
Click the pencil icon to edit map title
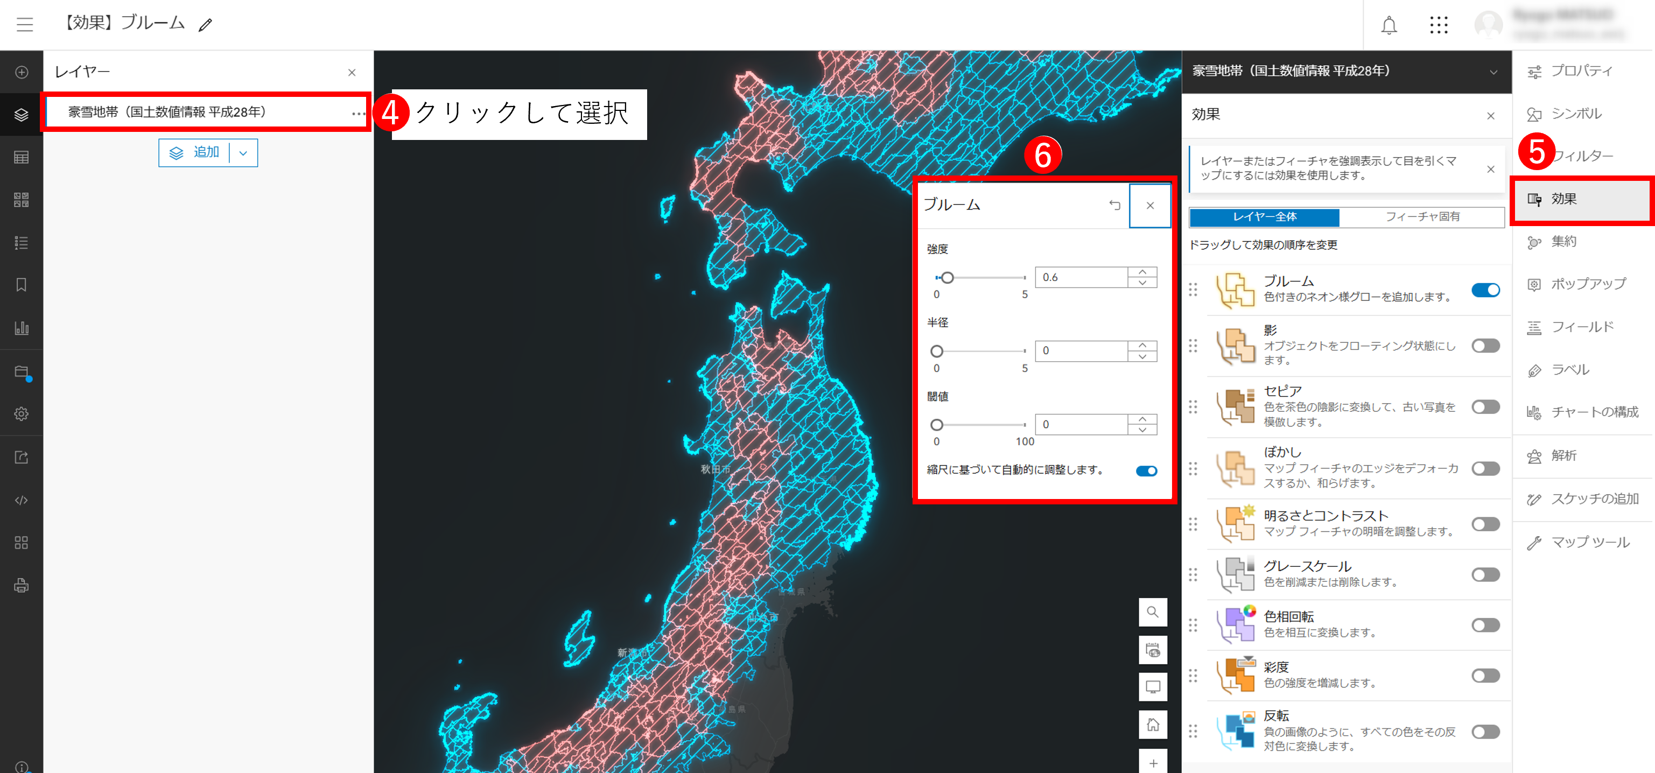click(x=205, y=26)
